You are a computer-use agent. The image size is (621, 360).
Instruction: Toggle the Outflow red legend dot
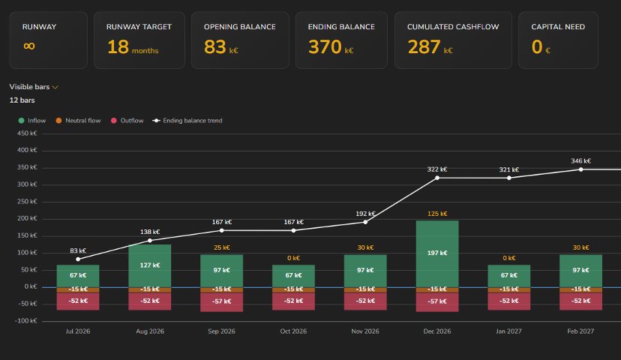tap(114, 121)
